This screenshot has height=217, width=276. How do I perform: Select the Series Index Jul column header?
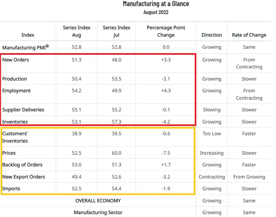pyautogui.click(x=116, y=31)
